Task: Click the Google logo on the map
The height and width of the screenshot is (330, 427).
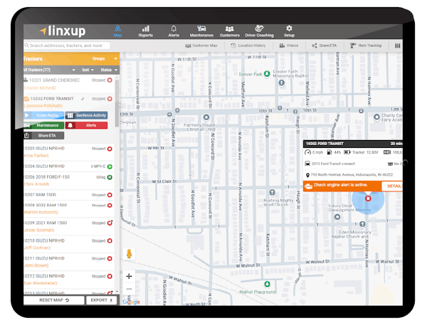Action: pos(131,302)
